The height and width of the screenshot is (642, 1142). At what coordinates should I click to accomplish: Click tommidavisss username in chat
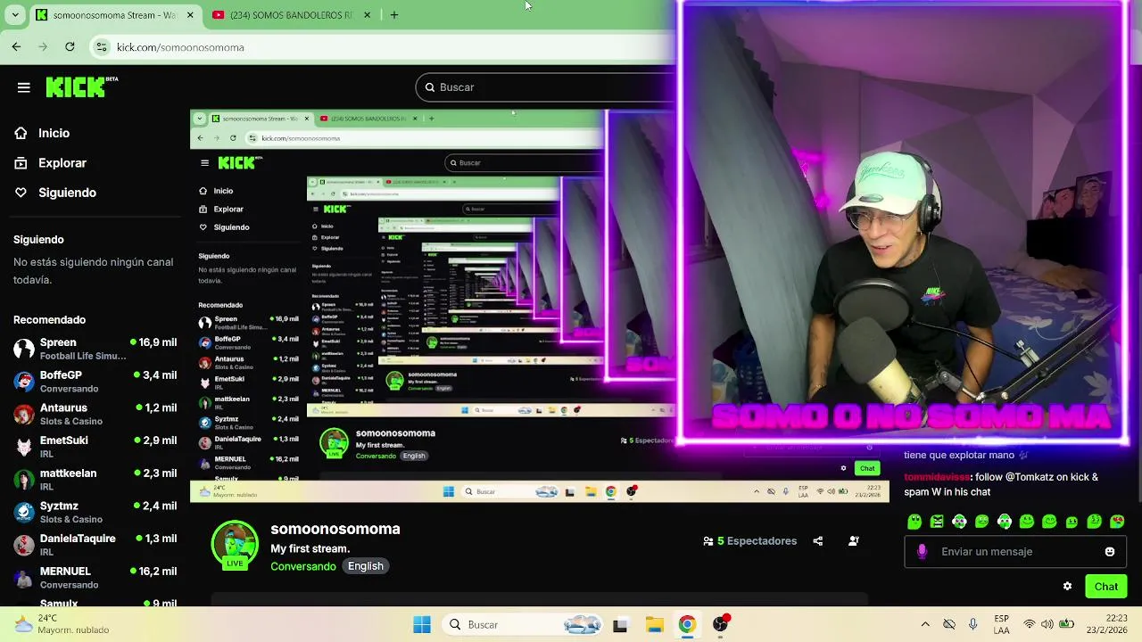(x=937, y=477)
